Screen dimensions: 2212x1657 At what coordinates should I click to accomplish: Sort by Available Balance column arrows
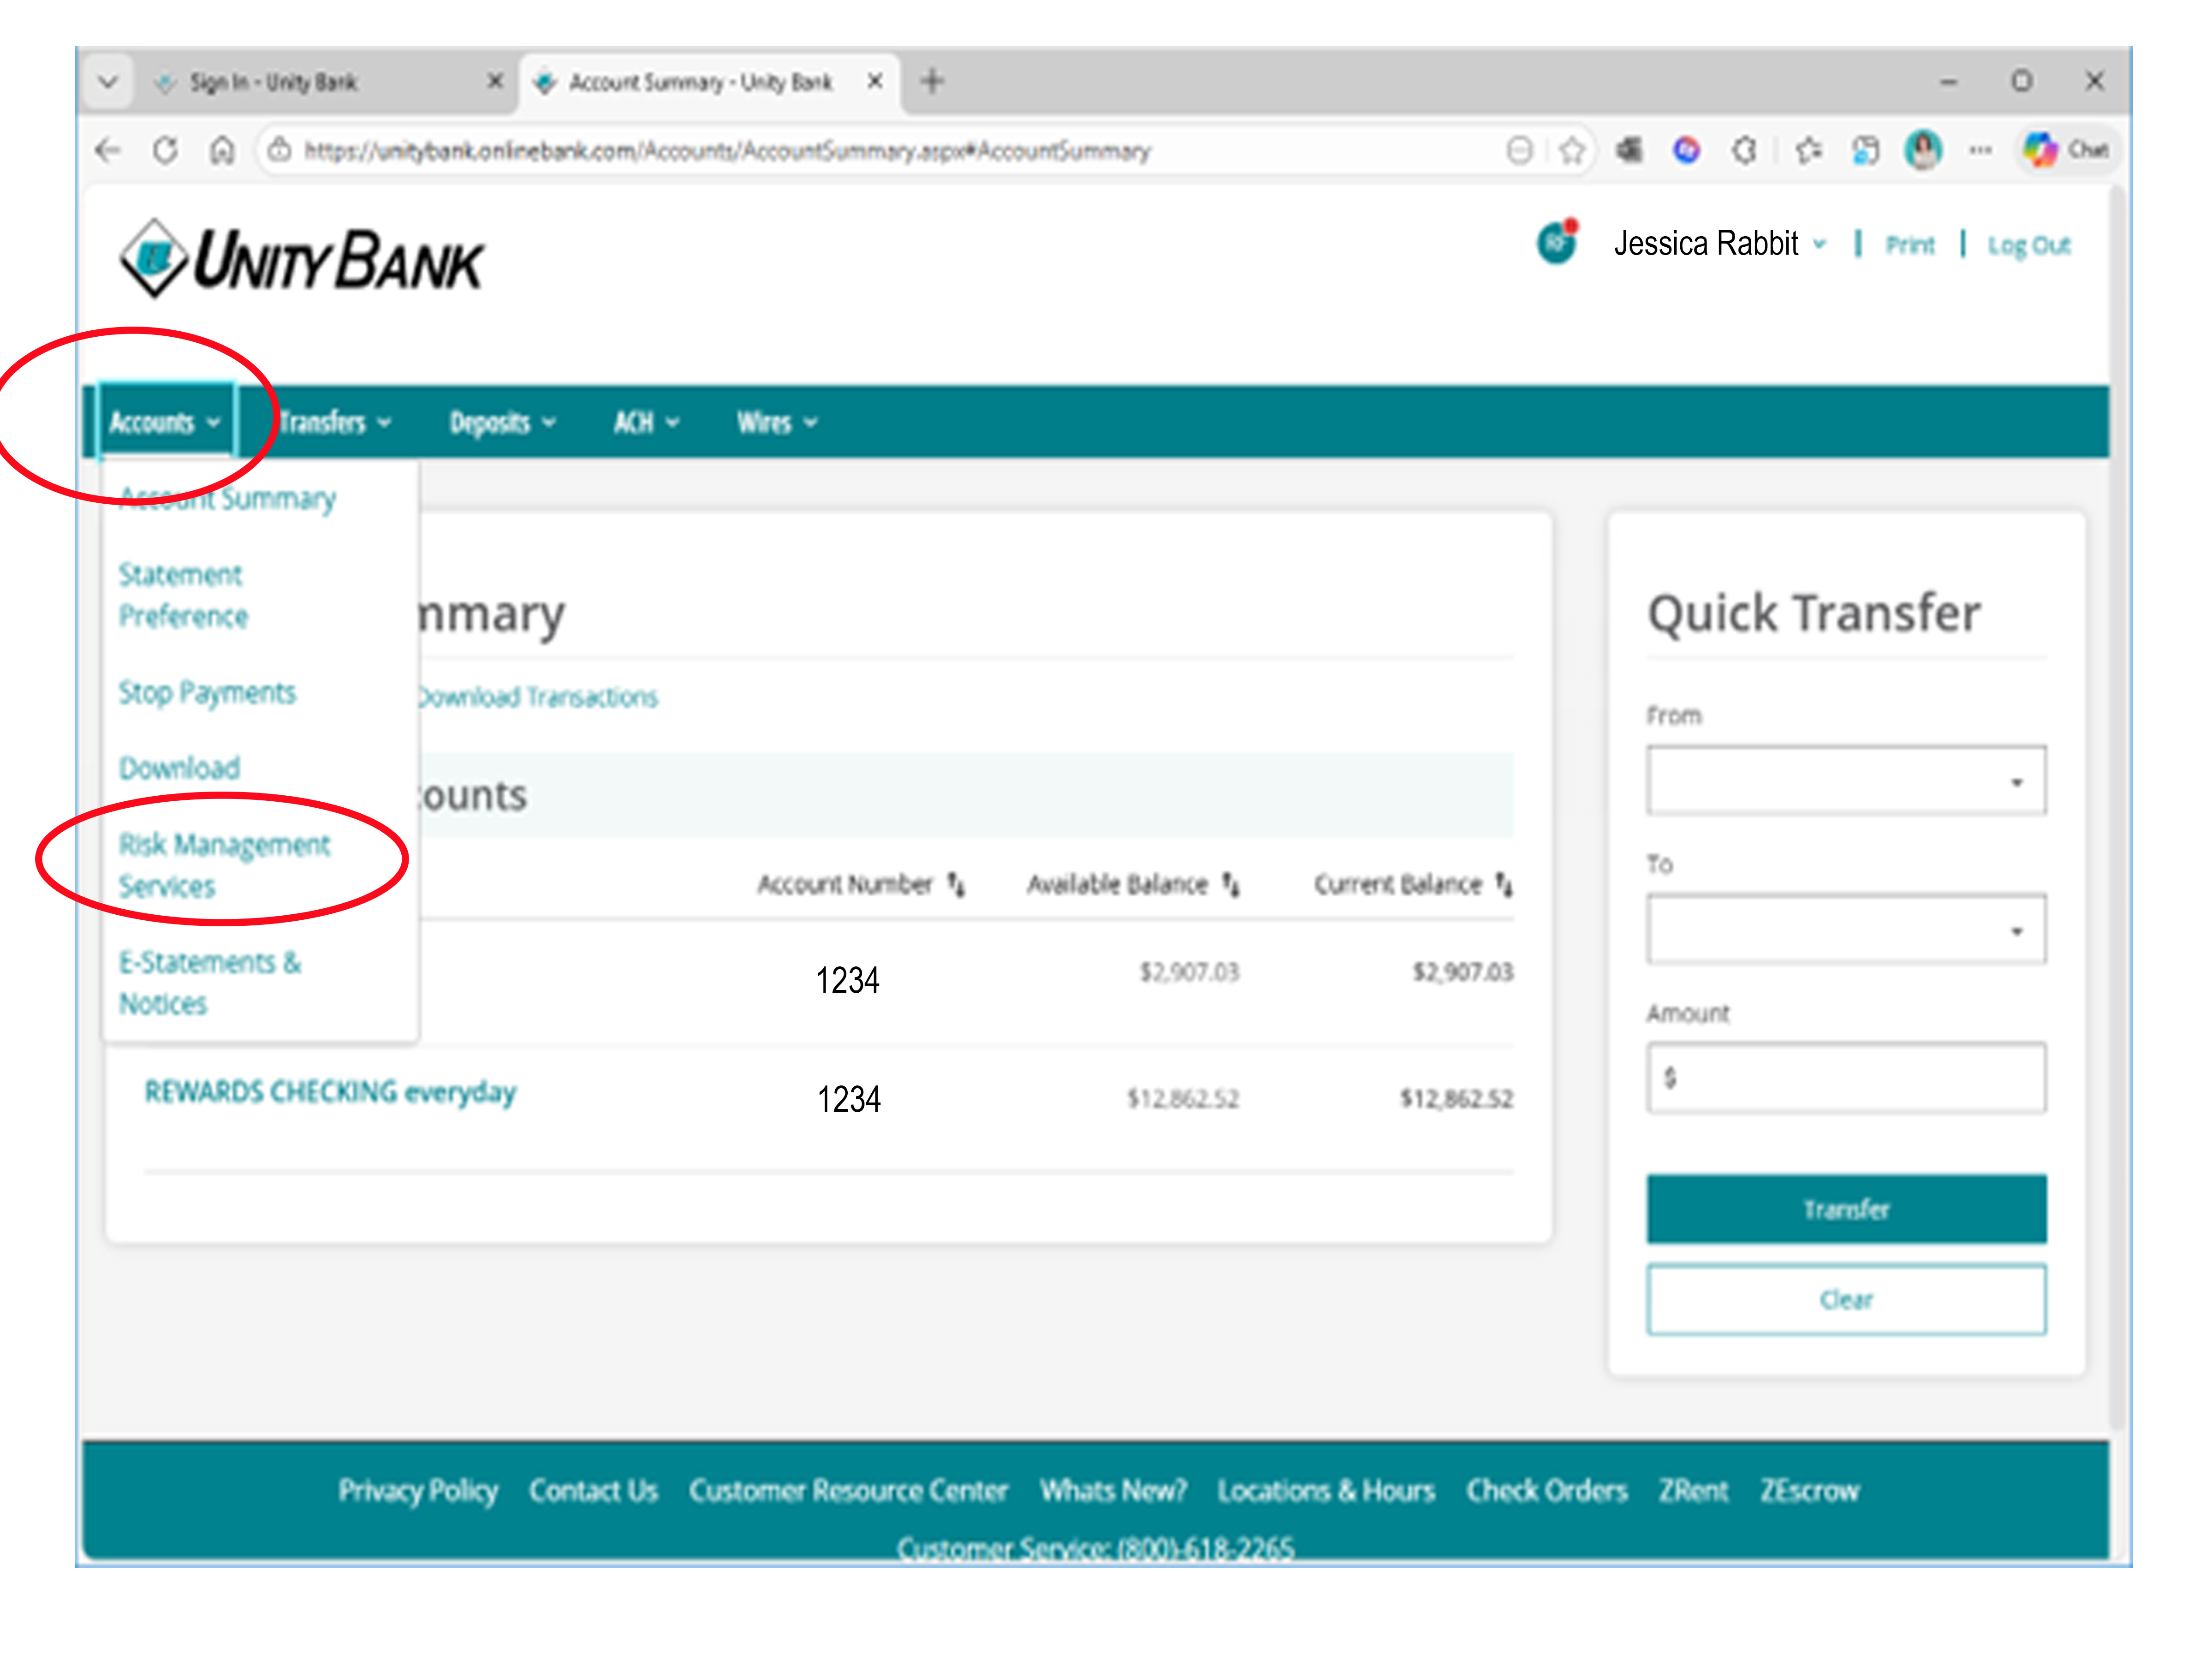click(1231, 884)
